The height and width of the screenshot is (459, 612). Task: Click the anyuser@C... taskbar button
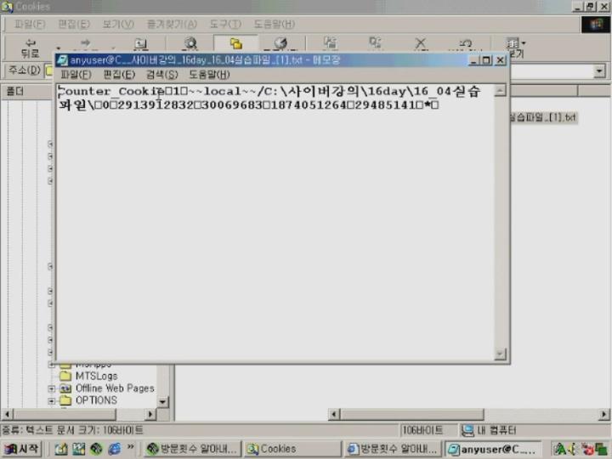[x=493, y=450]
